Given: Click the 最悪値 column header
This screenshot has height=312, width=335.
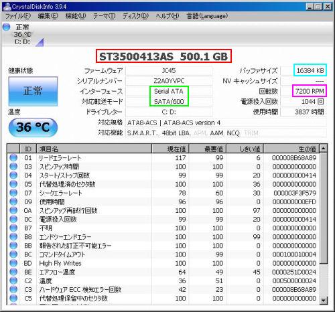Looking at the screenshot, I should click(x=208, y=149).
